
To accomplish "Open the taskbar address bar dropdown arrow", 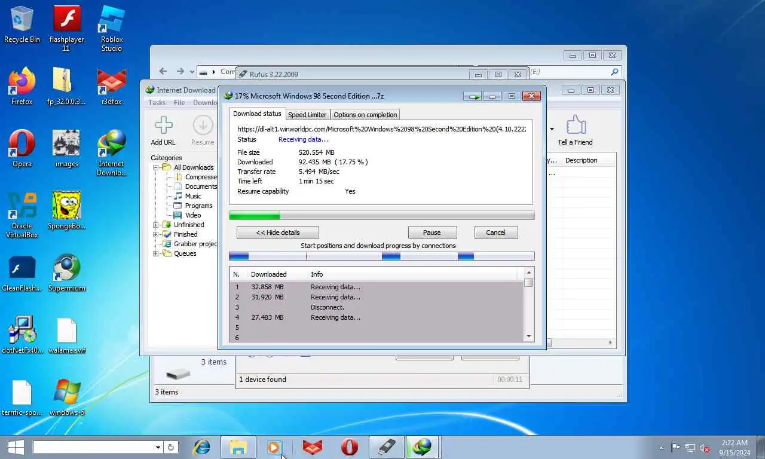I will coord(158,447).
